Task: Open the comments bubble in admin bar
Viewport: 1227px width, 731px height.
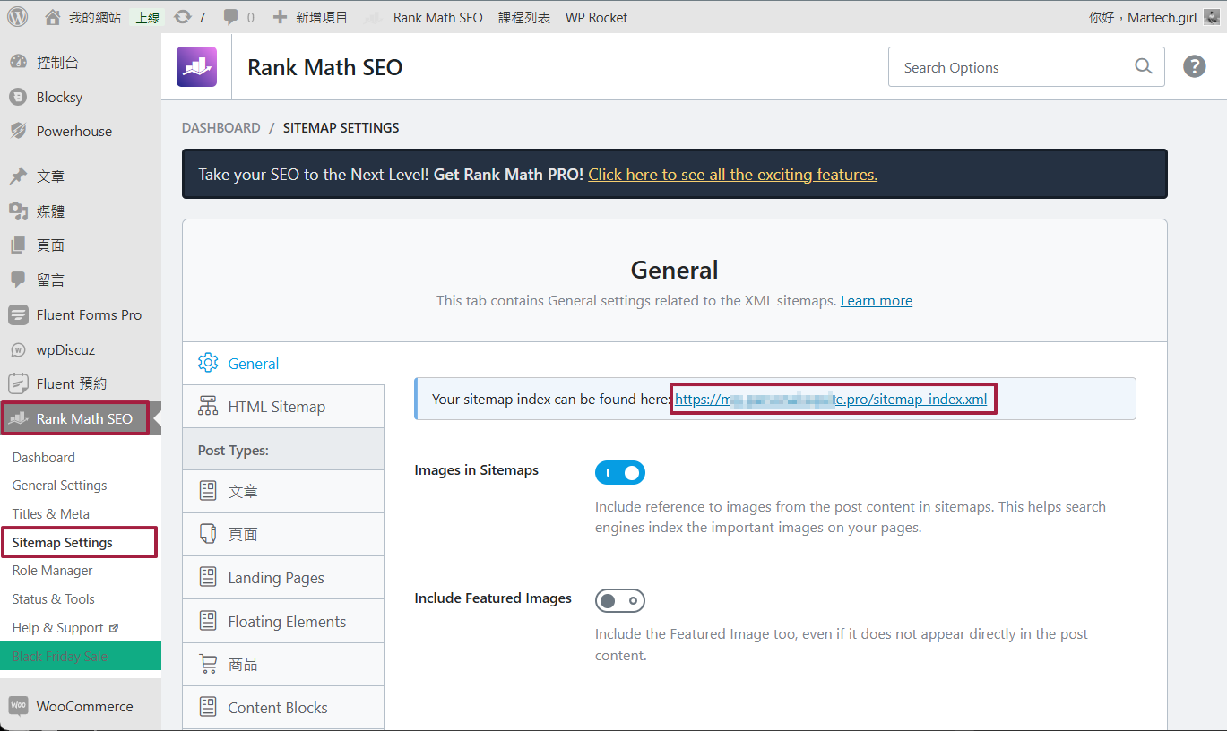Action: click(238, 17)
